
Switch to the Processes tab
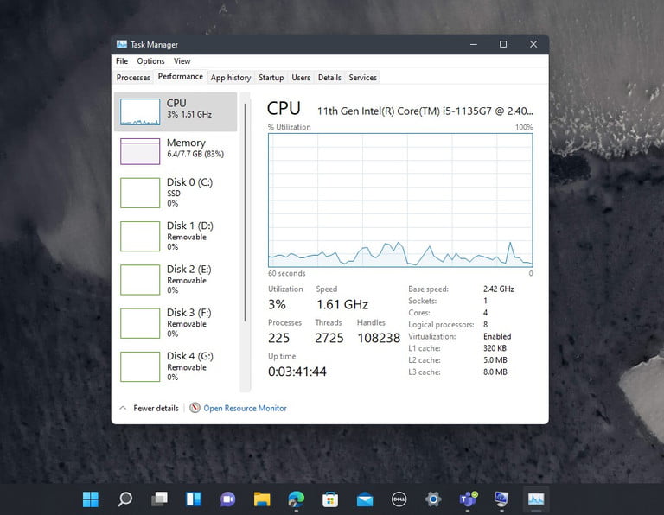click(x=133, y=78)
